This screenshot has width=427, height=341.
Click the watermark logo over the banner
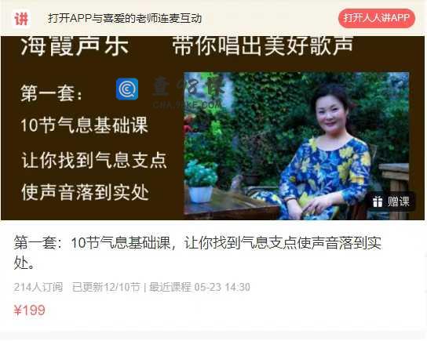point(188,93)
